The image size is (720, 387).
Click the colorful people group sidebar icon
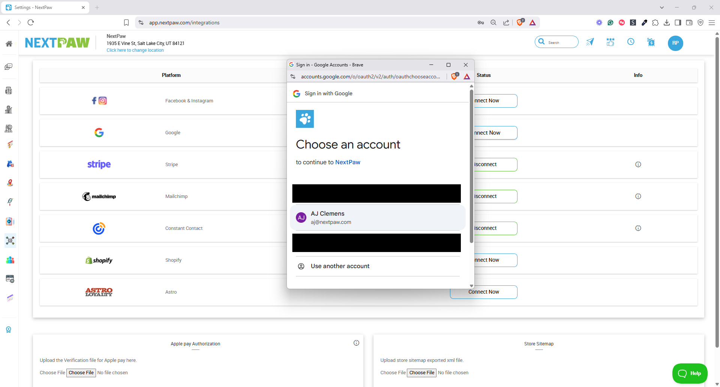pos(10,260)
